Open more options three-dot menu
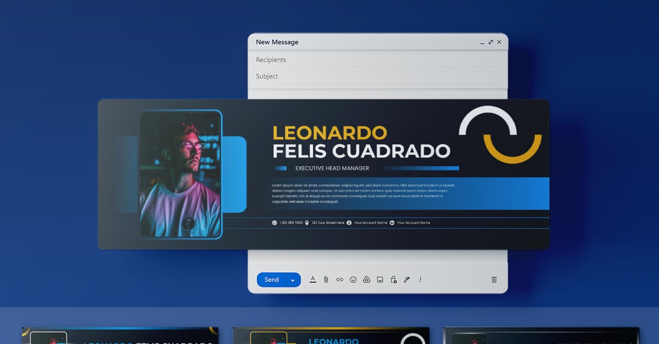The width and height of the screenshot is (659, 344). (x=420, y=279)
